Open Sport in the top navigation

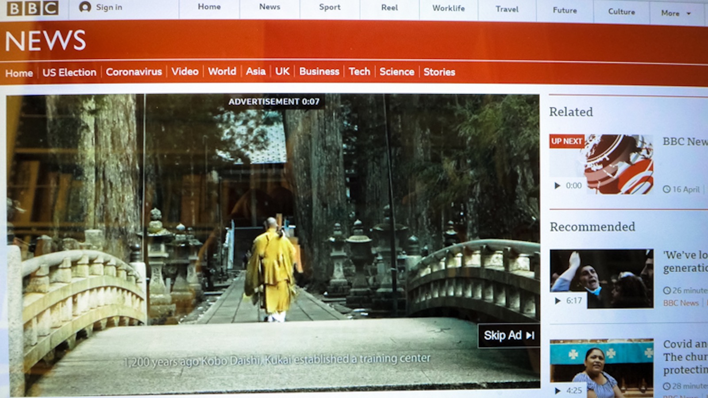coord(330,7)
